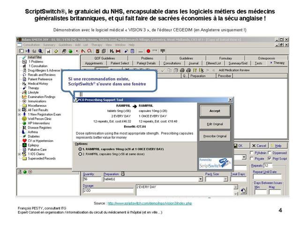Screen dimensions: 300x225
Task: Click the blue clipboard toolbar icon
Action: click(x=132, y=51)
